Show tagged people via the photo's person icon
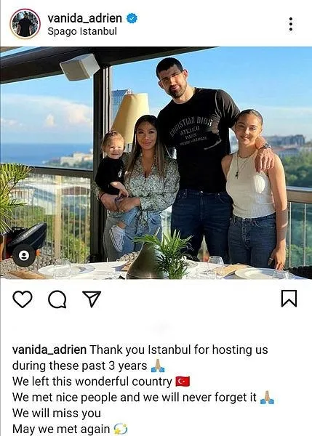 coord(24,255)
